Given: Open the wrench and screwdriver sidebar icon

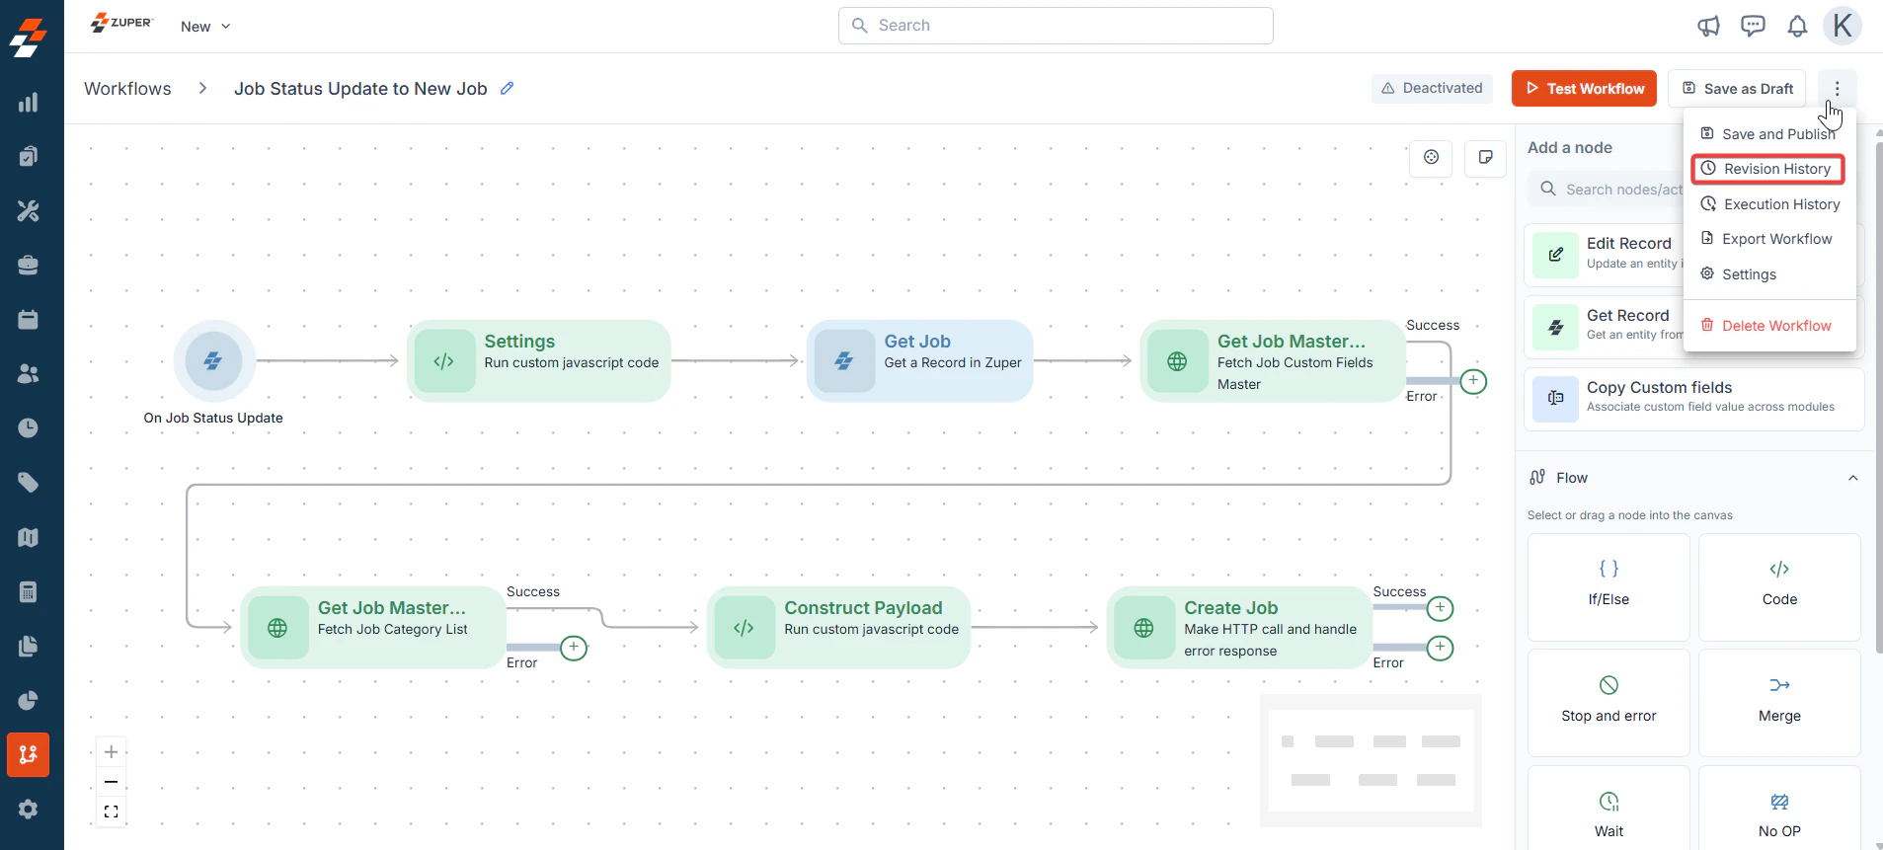Looking at the screenshot, I should pyautogui.click(x=29, y=211).
